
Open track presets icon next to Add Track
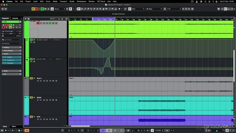tap(29, 19)
